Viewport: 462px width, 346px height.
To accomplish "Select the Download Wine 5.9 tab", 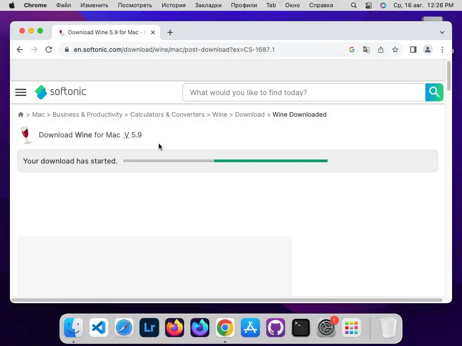I will (x=106, y=32).
